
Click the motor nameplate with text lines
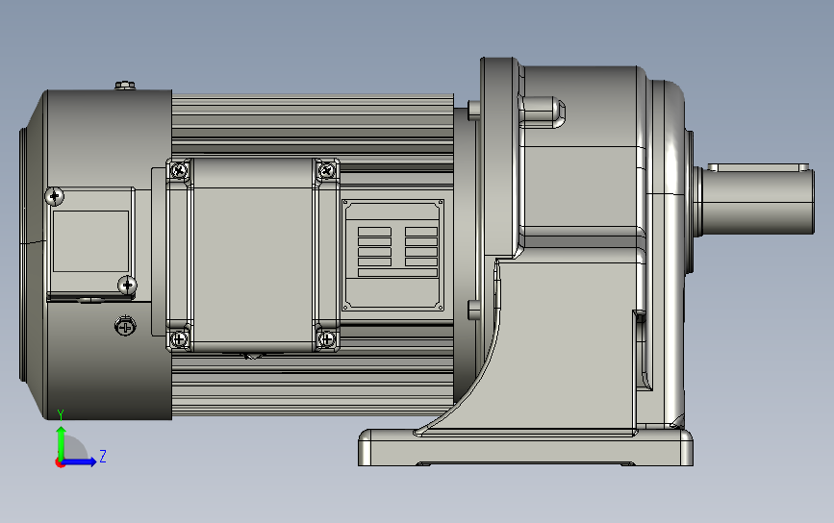pyautogui.click(x=393, y=255)
